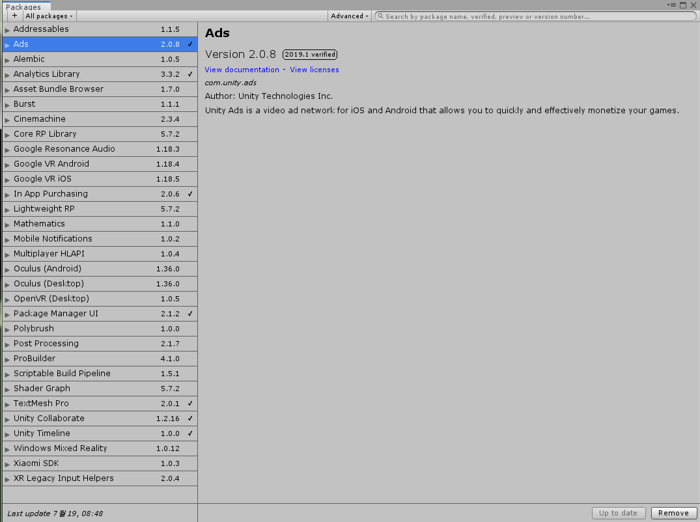700x522 pixels.
Task: Maximize the Packages window
Action: click(683, 5)
